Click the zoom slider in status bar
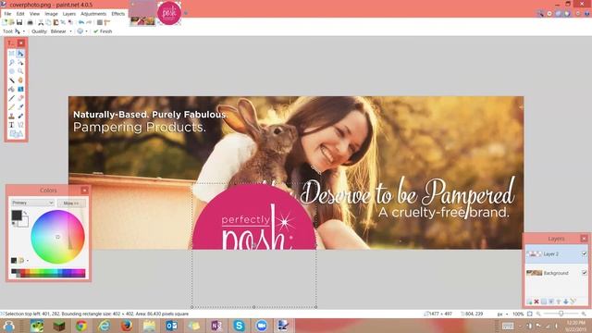This screenshot has width=592, height=333. coord(561,314)
